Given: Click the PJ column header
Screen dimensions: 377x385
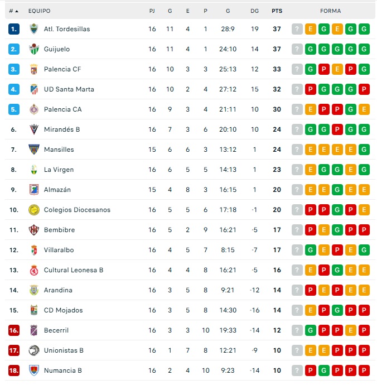Looking at the screenshot, I should click(152, 11).
